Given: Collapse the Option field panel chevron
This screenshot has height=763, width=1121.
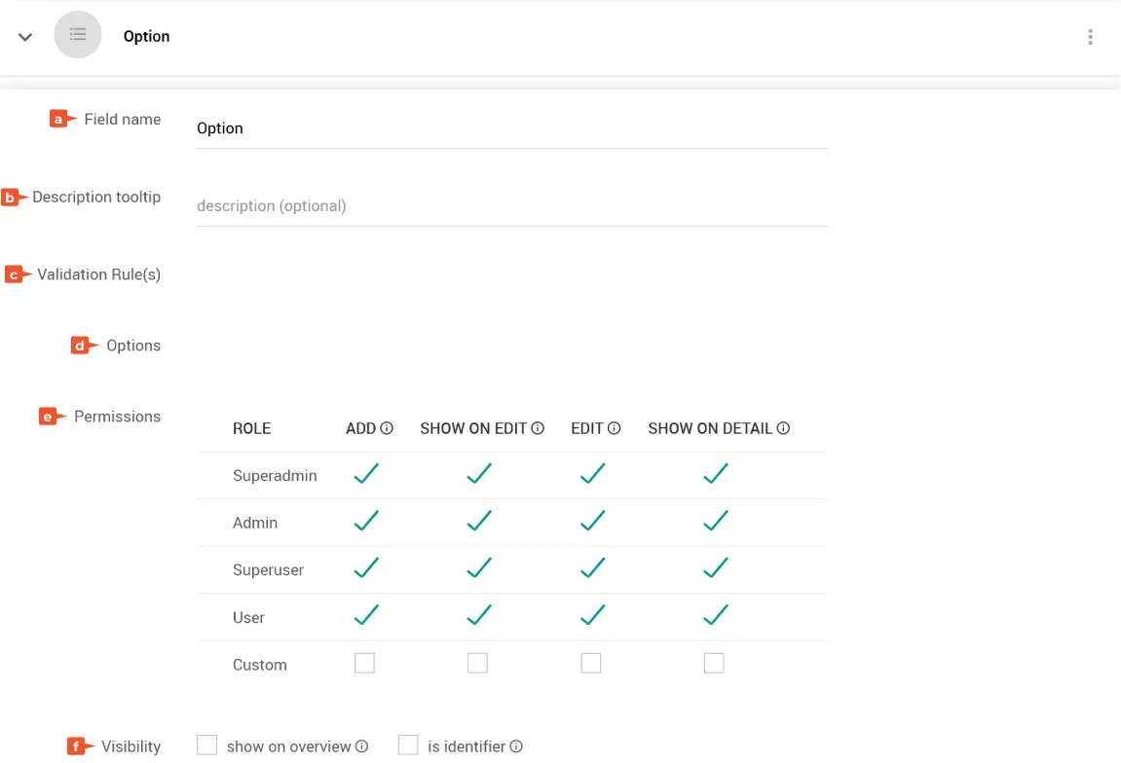Looking at the screenshot, I should coord(25,37).
